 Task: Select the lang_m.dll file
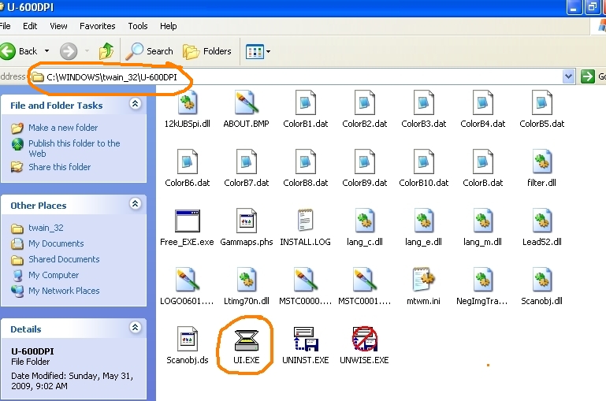[x=483, y=227]
